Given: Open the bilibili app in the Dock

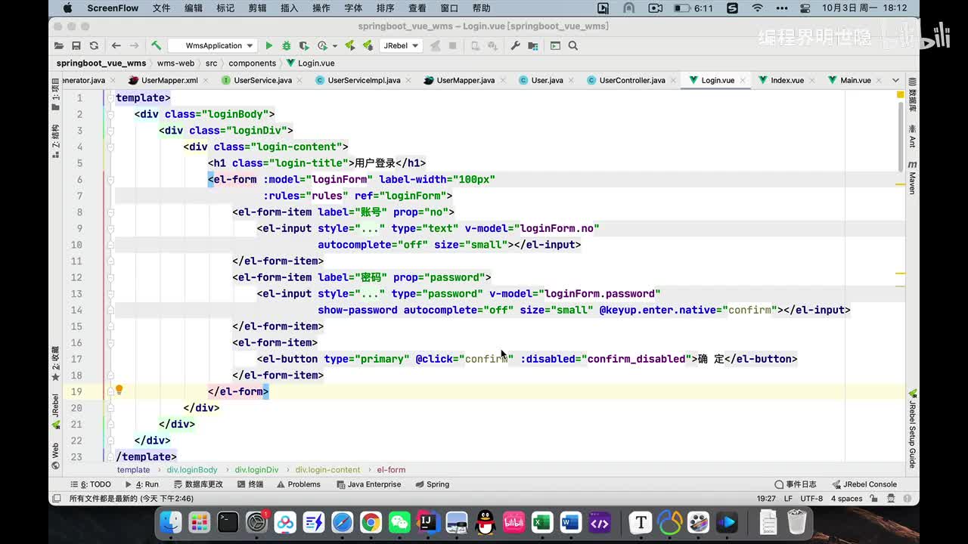Looking at the screenshot, I should [514, 522].
